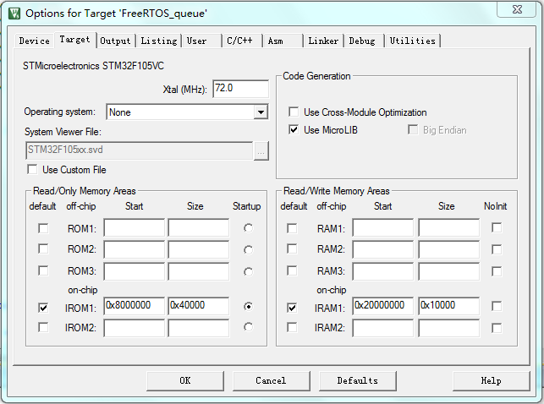Click the ROM1 Size field
This screenshot has width=544, height=404.
pos(199,227)
